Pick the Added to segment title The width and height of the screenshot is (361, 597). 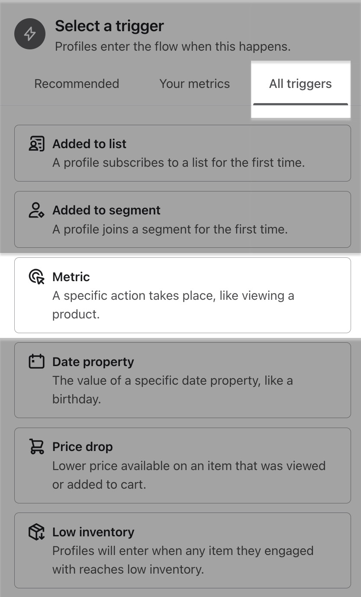tap(106, 210)
